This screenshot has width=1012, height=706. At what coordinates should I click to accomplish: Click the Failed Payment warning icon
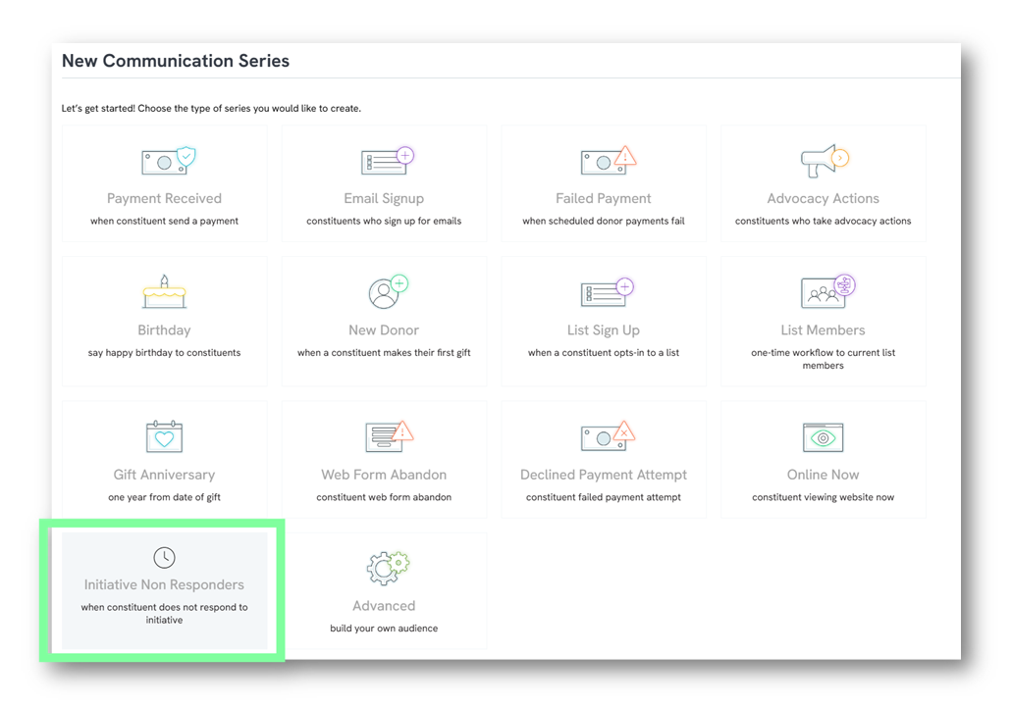[x=607, y=161]
